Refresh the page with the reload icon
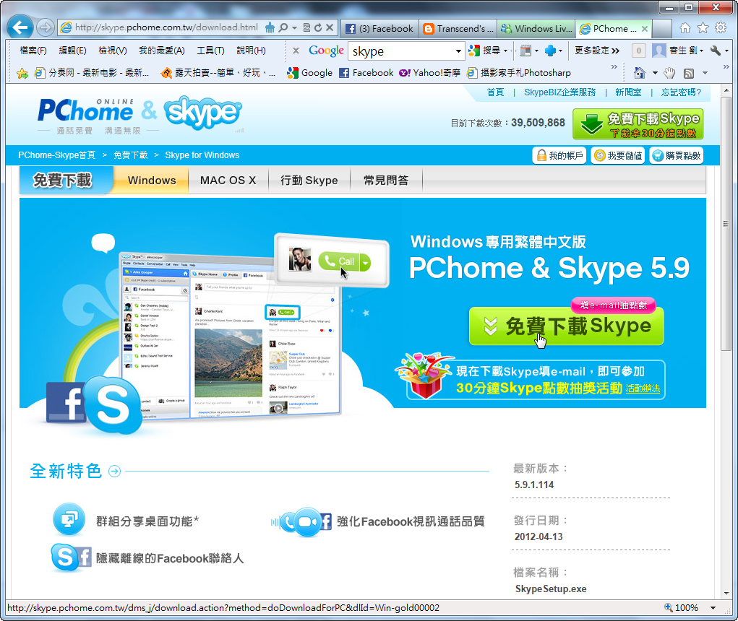This screenshot has height=621, width=738. [318, 27]
